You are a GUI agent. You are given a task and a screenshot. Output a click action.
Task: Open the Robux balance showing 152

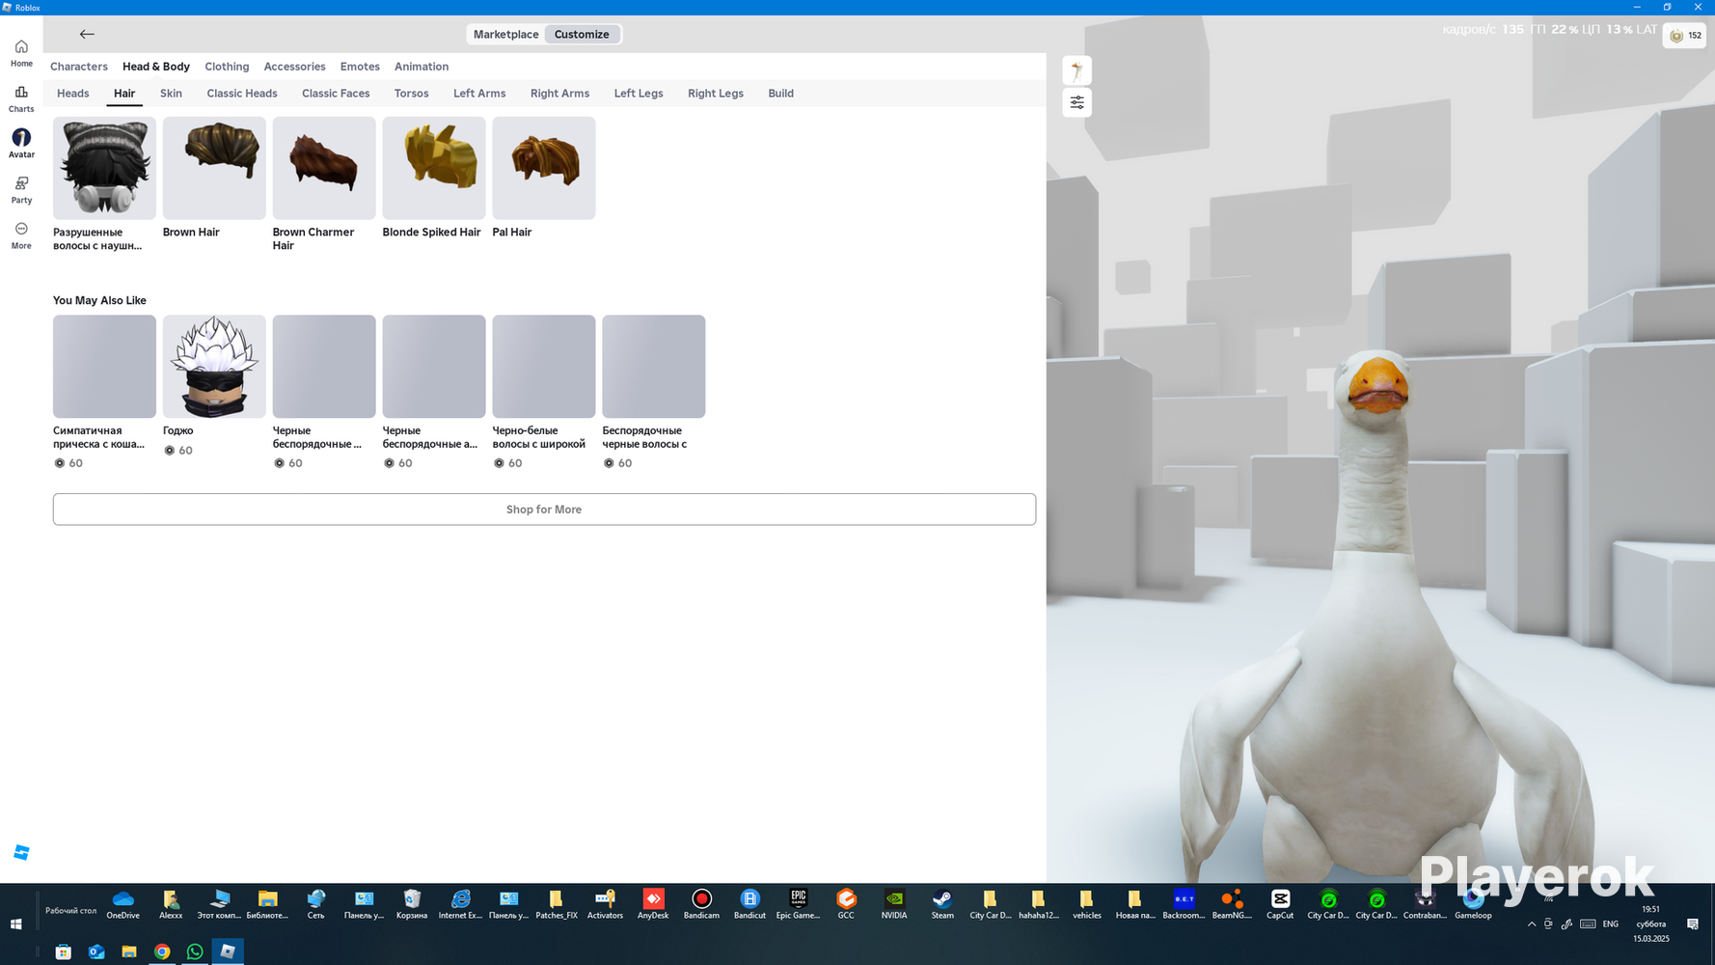pos(1685,36)
